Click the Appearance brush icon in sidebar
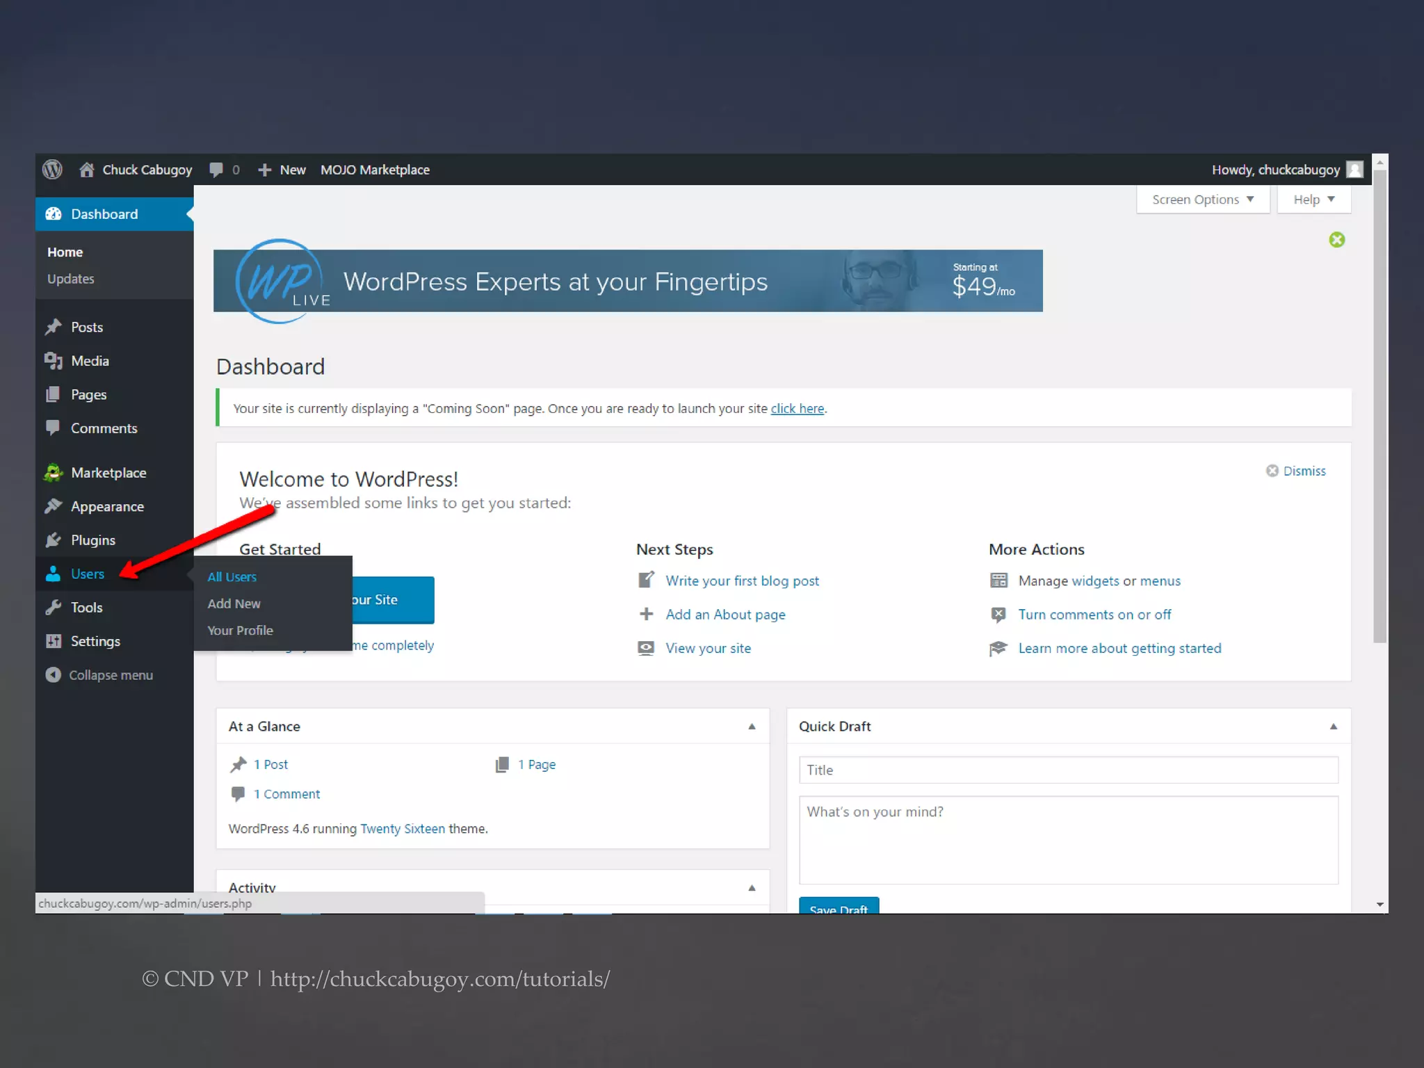The height and width of the screenshot is (1068, 1424). pyautogui.click(x=54, y=506)
